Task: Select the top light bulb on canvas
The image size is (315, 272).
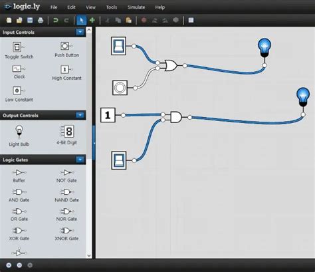Action: coord(264,47)
